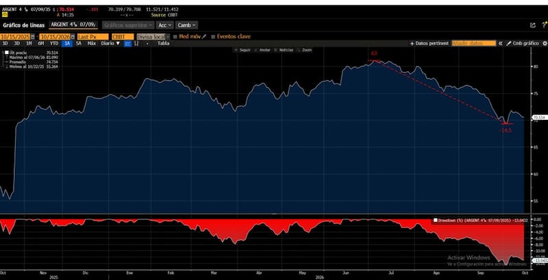Select the 1A one-year range tab
The image size is (548, 280).
tap(67, 43)
